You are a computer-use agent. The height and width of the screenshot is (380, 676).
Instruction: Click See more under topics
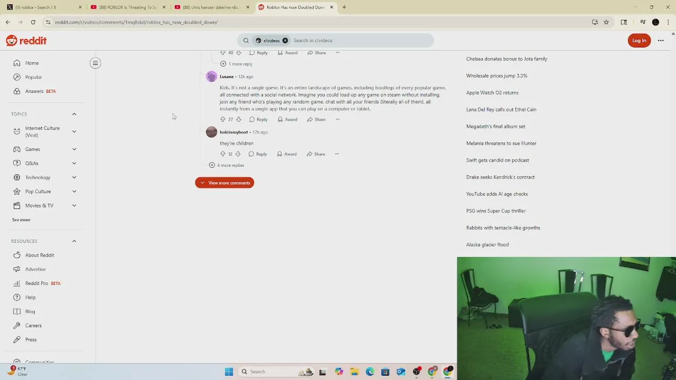pos(21,220)
